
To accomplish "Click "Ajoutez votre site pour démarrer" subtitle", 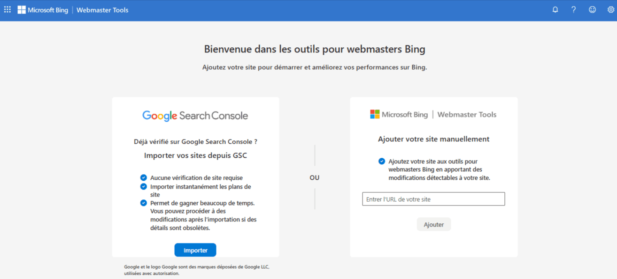I will [x=315, y=67].
